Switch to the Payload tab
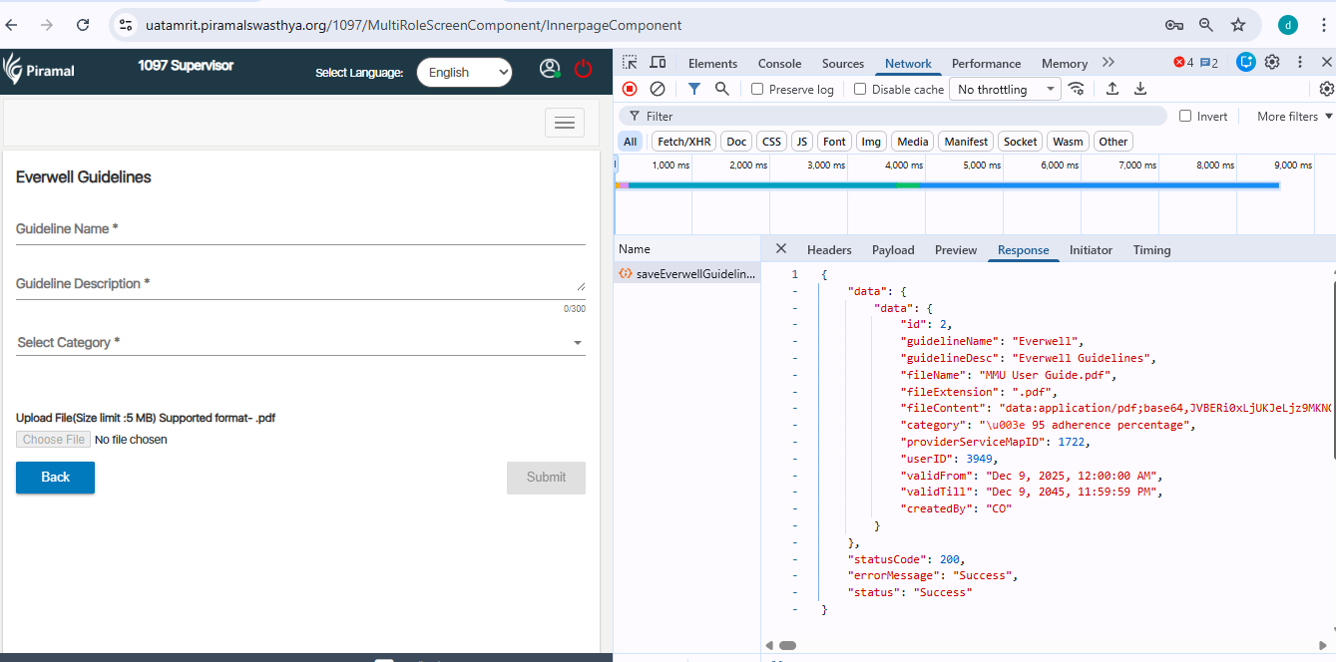This screenshot has height=662, width=1336. click(x=893, y=250)
